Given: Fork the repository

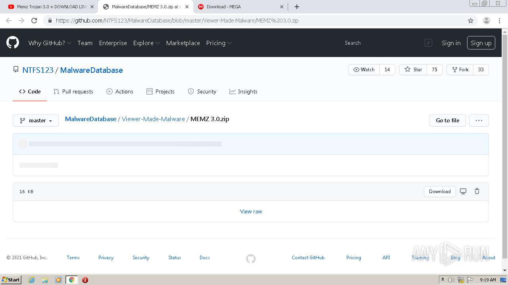Looking at the screenshot, I should (460, 70).
